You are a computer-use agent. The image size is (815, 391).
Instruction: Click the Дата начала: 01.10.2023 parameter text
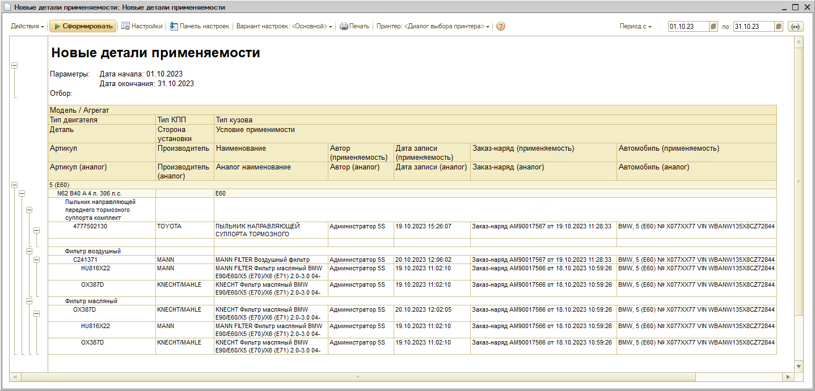pos(141,74)
